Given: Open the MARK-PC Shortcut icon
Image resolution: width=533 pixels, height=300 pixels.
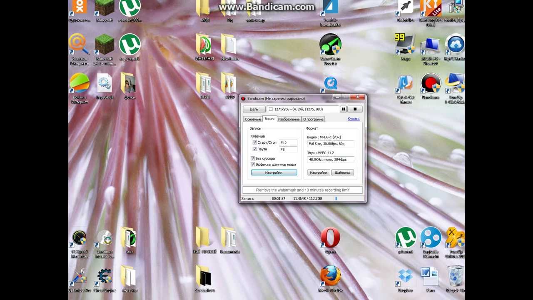Looking at the screenshot, I should [431, 49].
